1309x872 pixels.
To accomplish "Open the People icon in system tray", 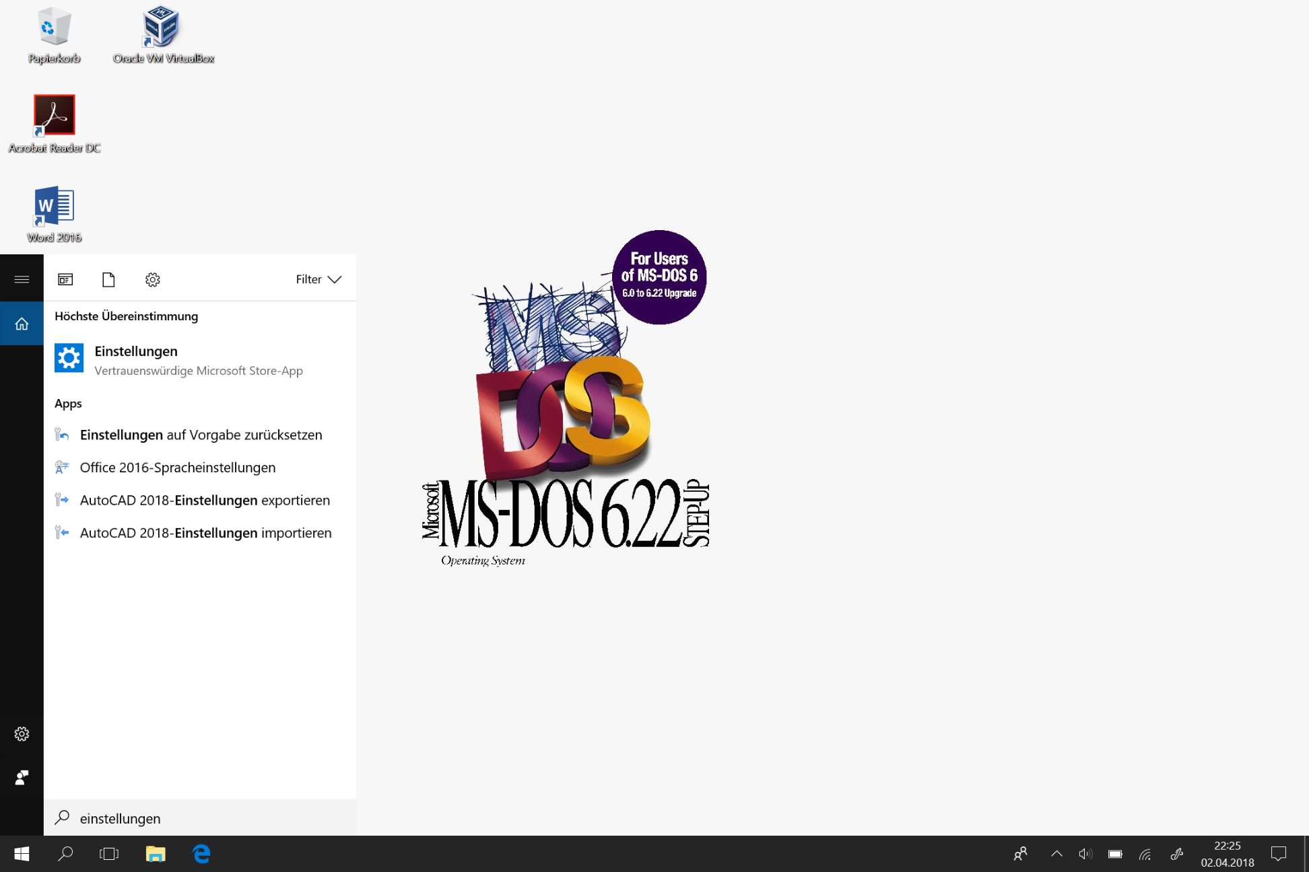I will coord(1021,854).
